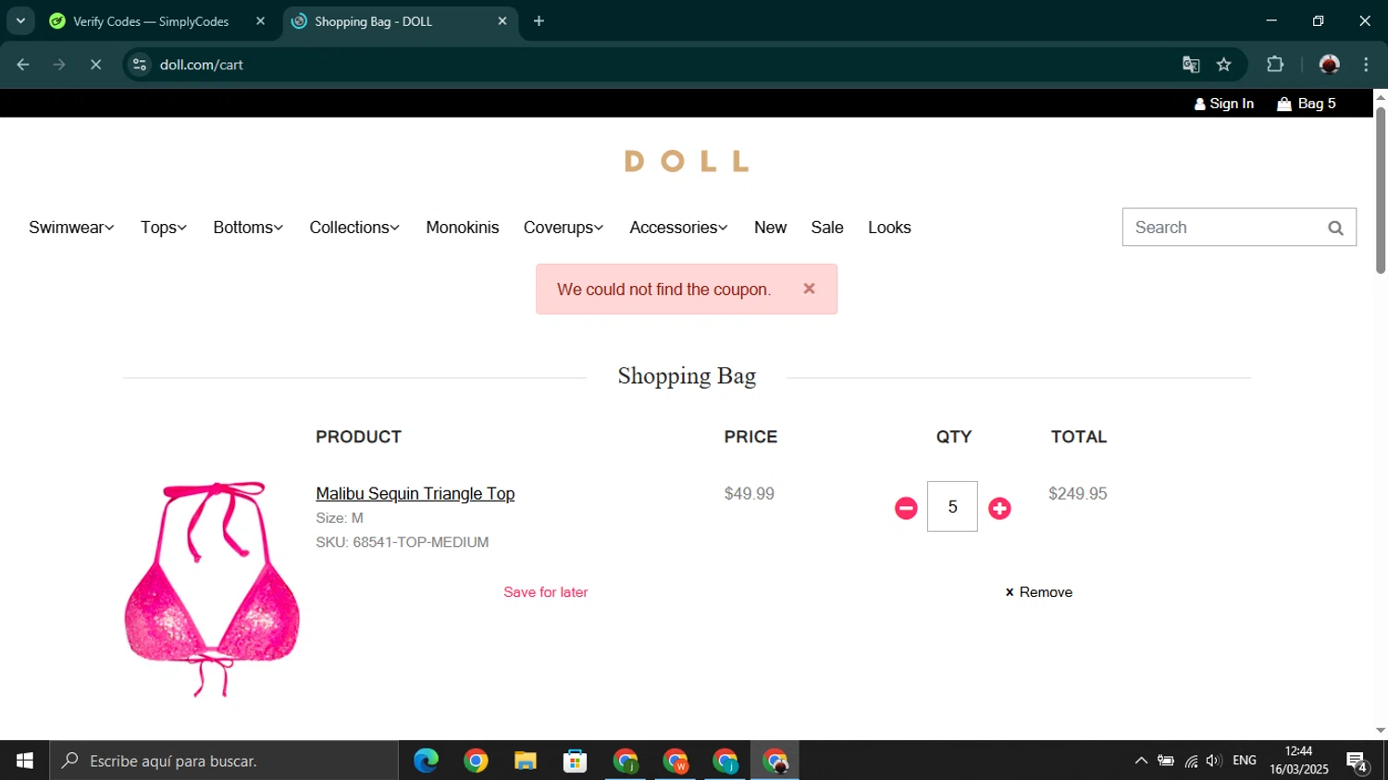Open the Looks page
Viewport: 1388px width, 780px height.
(889, 228)
